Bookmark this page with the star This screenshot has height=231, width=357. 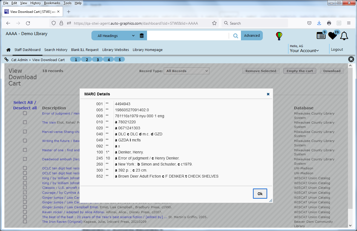[214, 23]
